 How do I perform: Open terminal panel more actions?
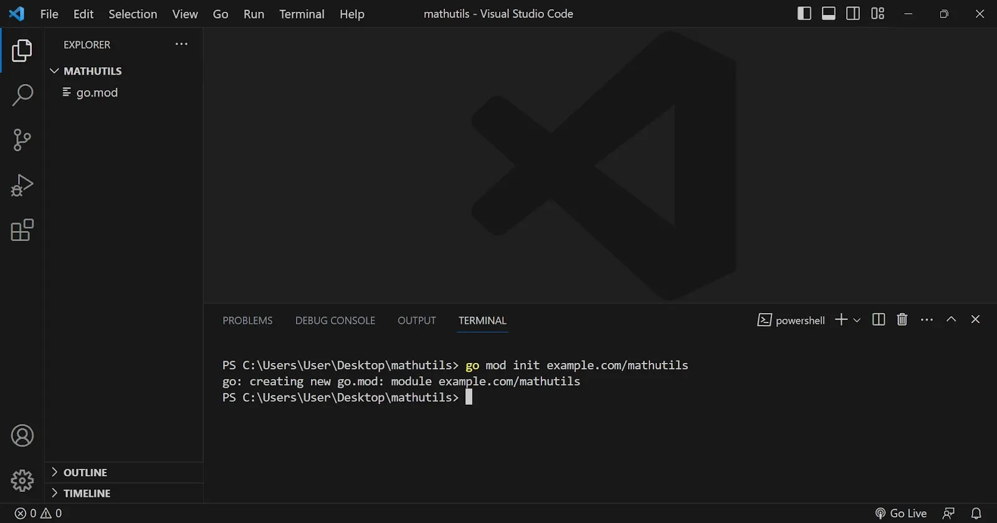927,319
